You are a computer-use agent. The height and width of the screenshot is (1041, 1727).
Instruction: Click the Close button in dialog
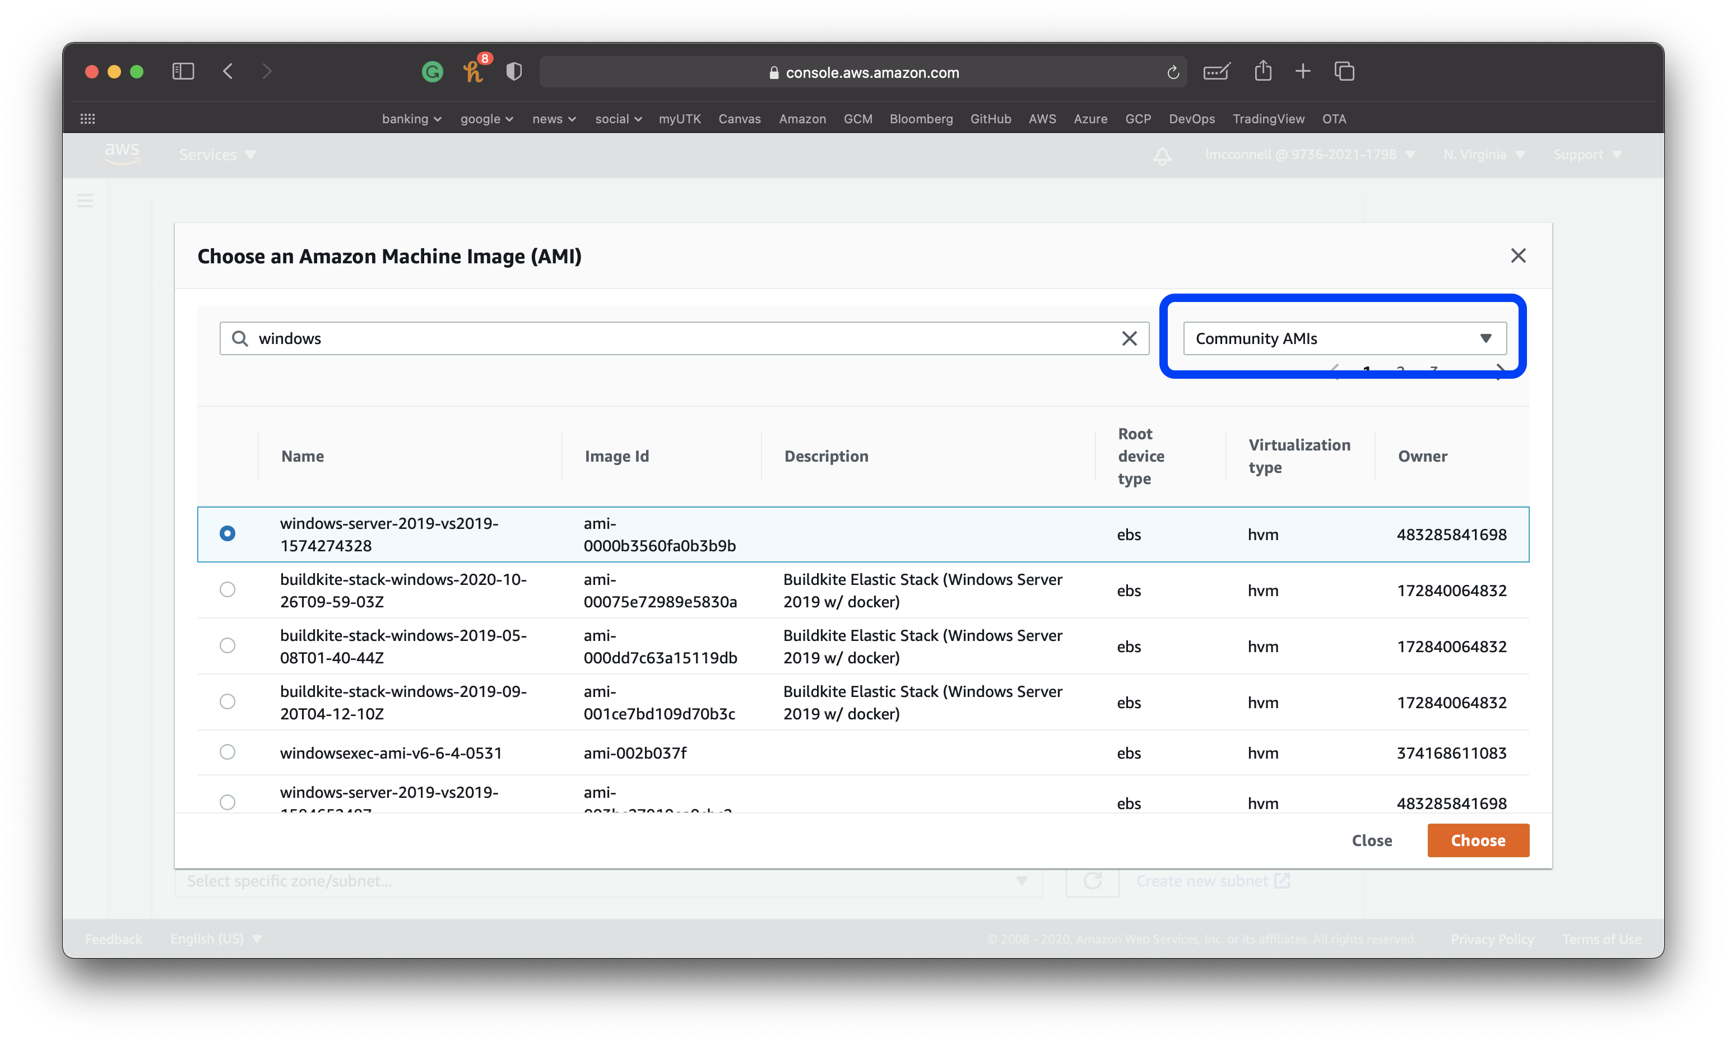point(1372,840)
